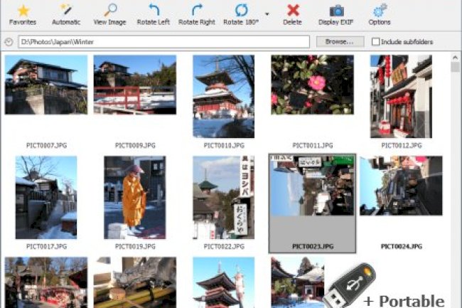The width and height of the screenshot is (462, 308).
Task: Expand the dropdown arrow beside Rotate 180°
Action: point(267,14)
